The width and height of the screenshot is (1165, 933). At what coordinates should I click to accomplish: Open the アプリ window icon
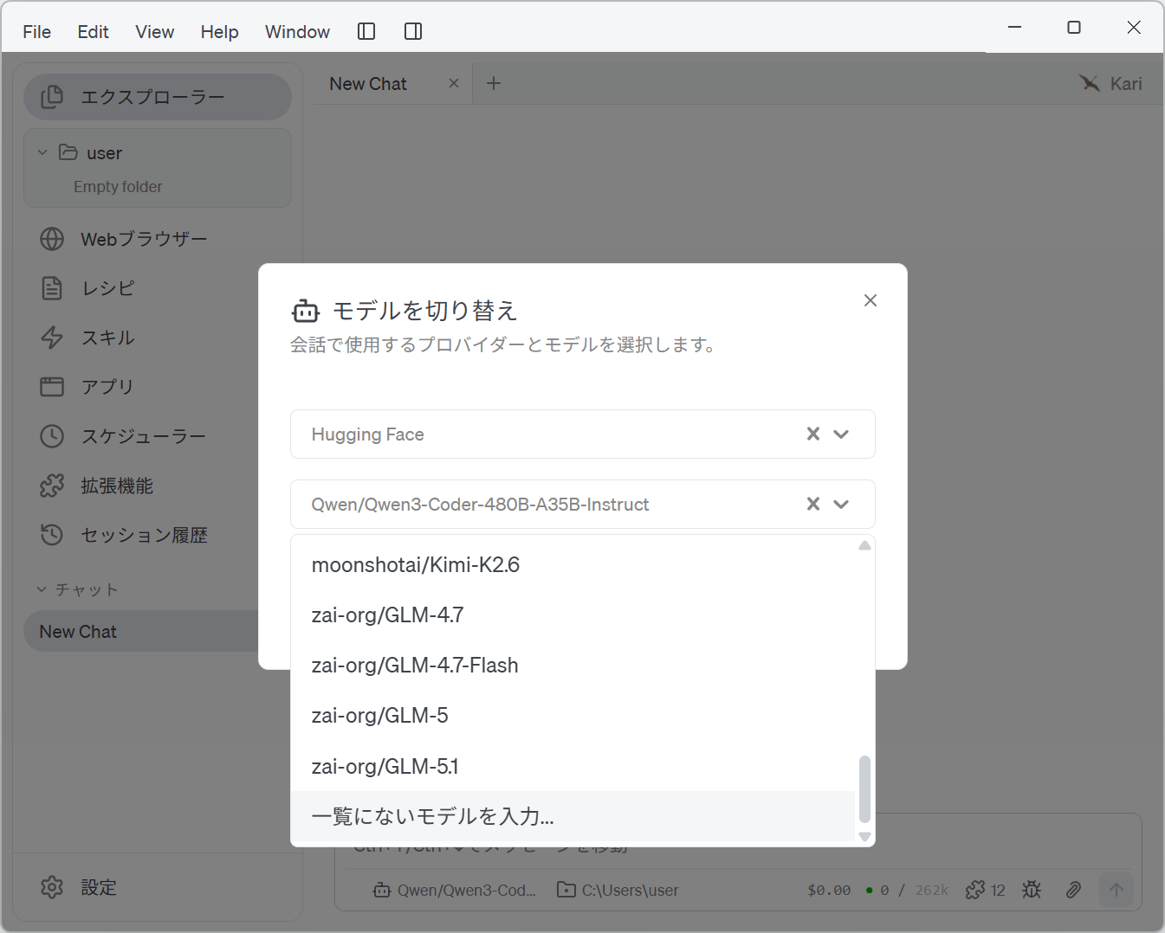coord(52,387)
